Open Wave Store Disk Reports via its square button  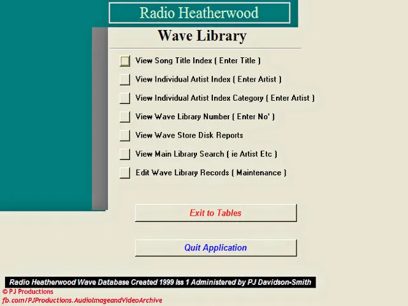click(125, 135)
